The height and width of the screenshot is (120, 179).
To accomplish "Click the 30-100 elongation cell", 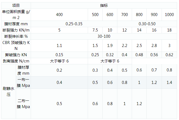I will pos(104,36).
